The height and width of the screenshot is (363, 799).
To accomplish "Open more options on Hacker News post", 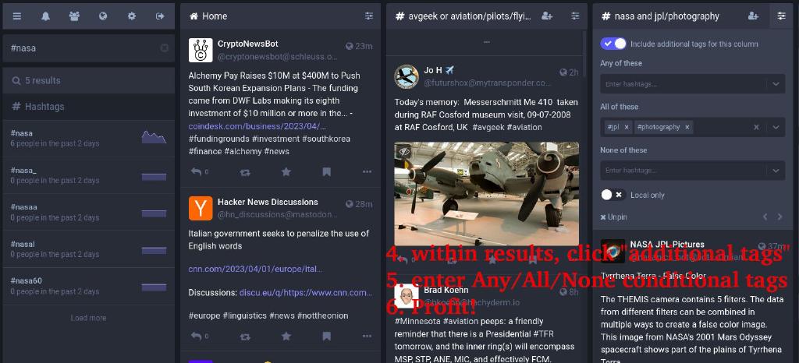I will tap(367, 336).
